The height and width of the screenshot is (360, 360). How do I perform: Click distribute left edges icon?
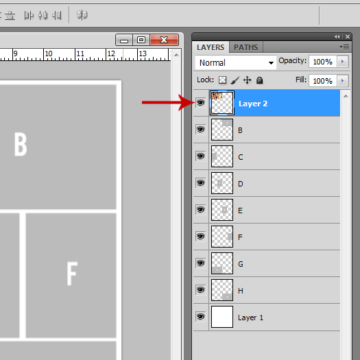pyautogui.click(x=29, y=16)
